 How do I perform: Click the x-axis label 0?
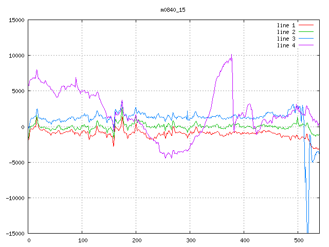(x=29, y=240)
